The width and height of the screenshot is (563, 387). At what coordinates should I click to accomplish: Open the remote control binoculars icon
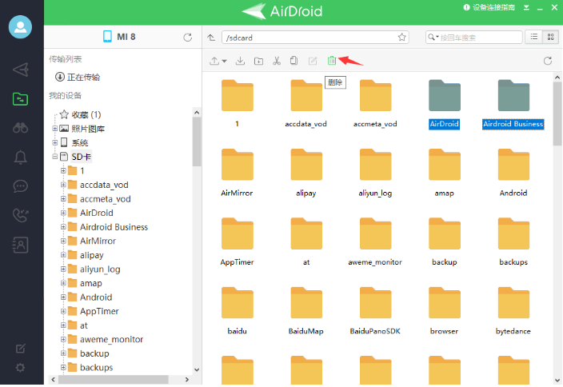click(21, 128)
